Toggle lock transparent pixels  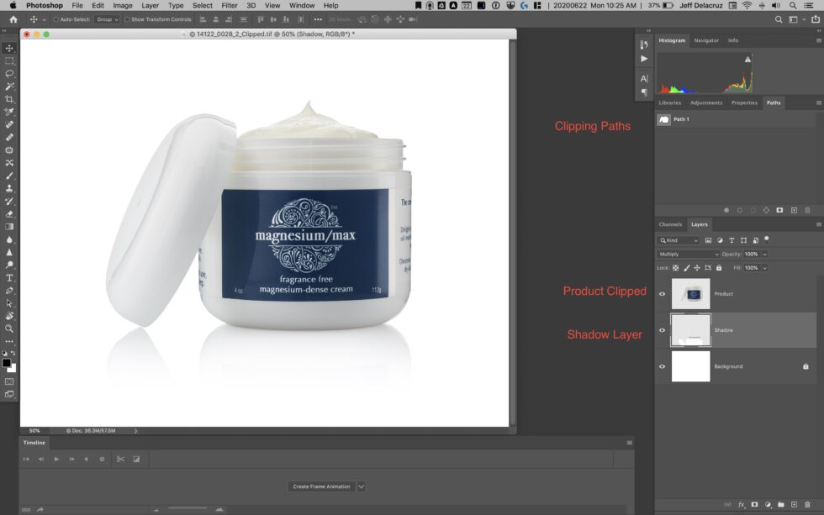tap(676, 268)
